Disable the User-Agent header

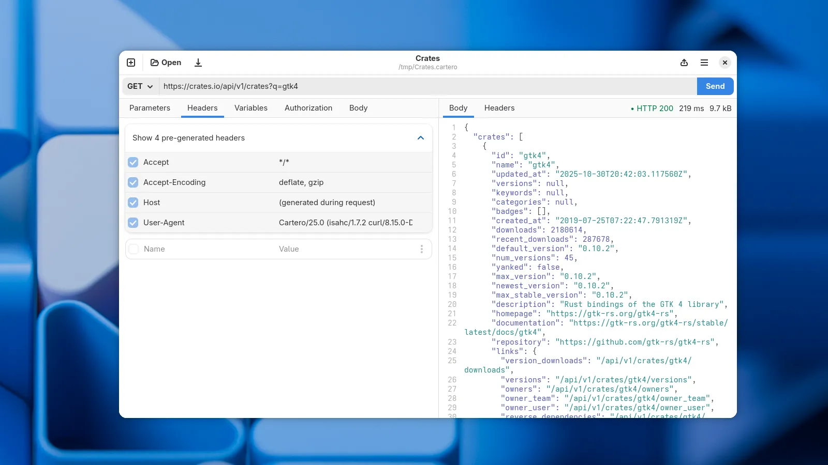point(133,222)
